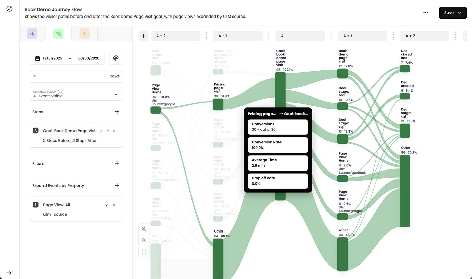Add a new step with plus icon
Screen dimensions: 472x279
(x=117, y=112)
